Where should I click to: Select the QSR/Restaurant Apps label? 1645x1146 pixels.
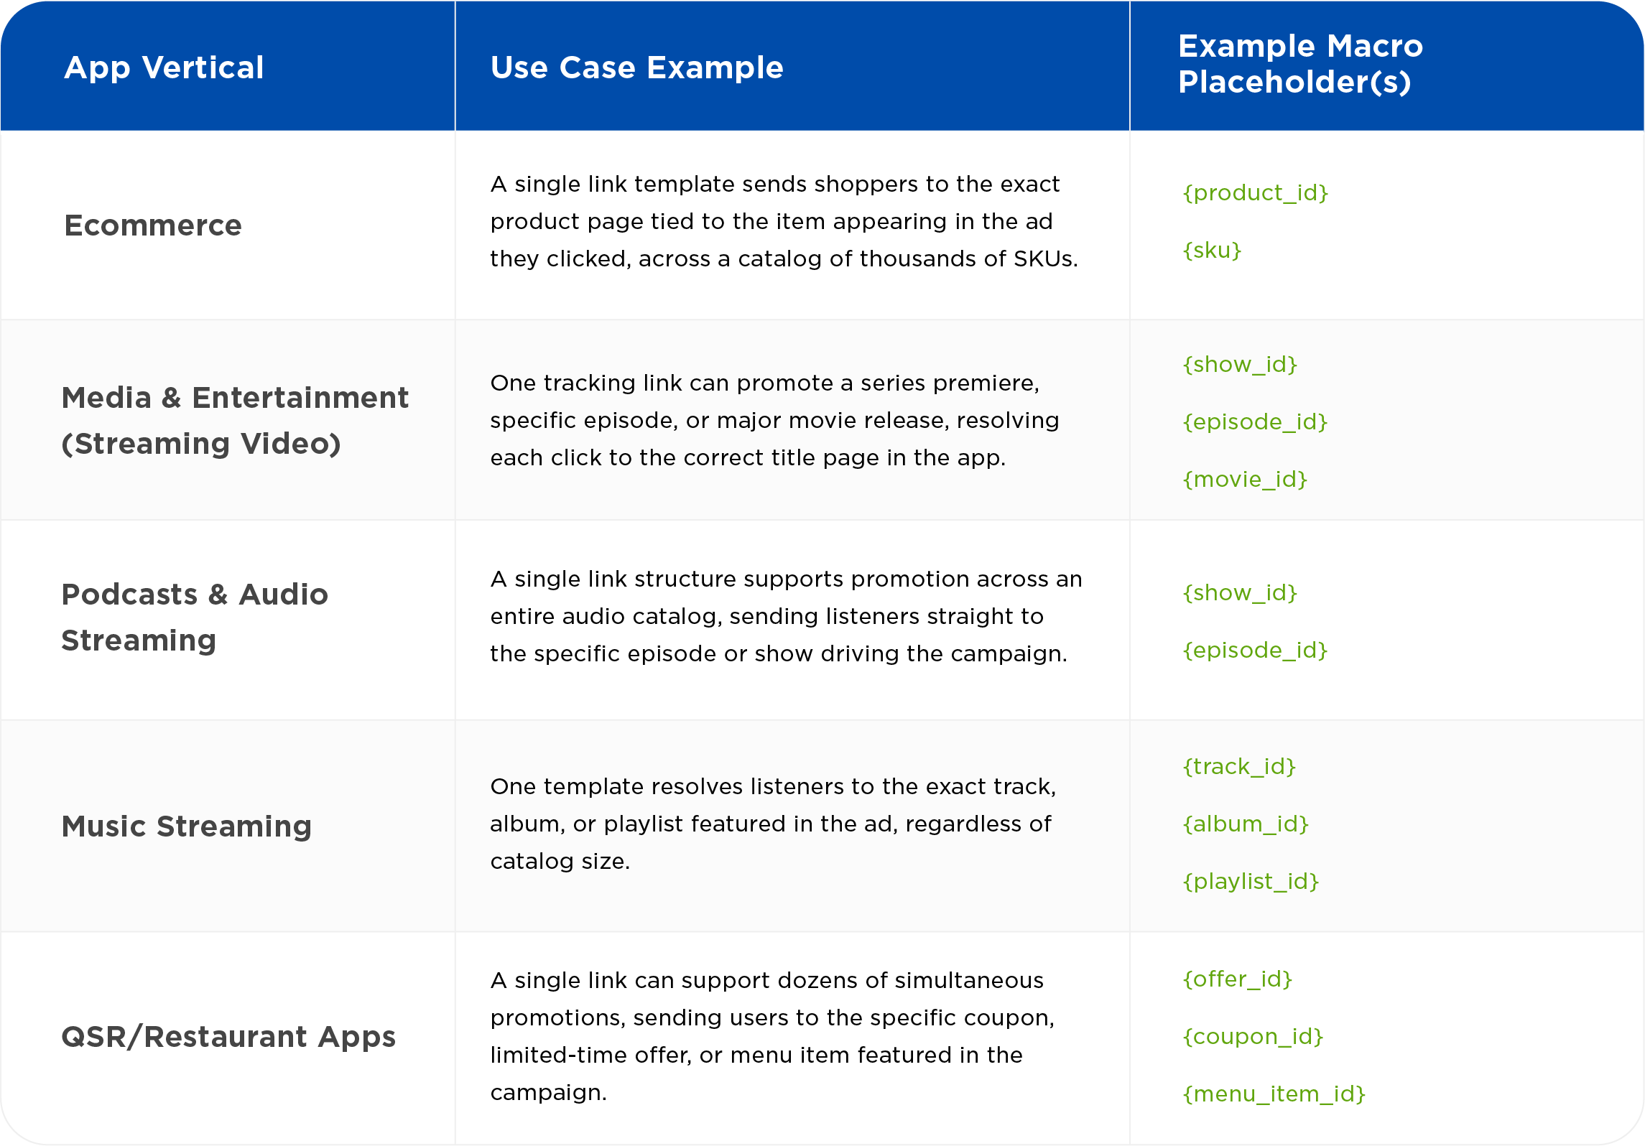coord(228,1037)
